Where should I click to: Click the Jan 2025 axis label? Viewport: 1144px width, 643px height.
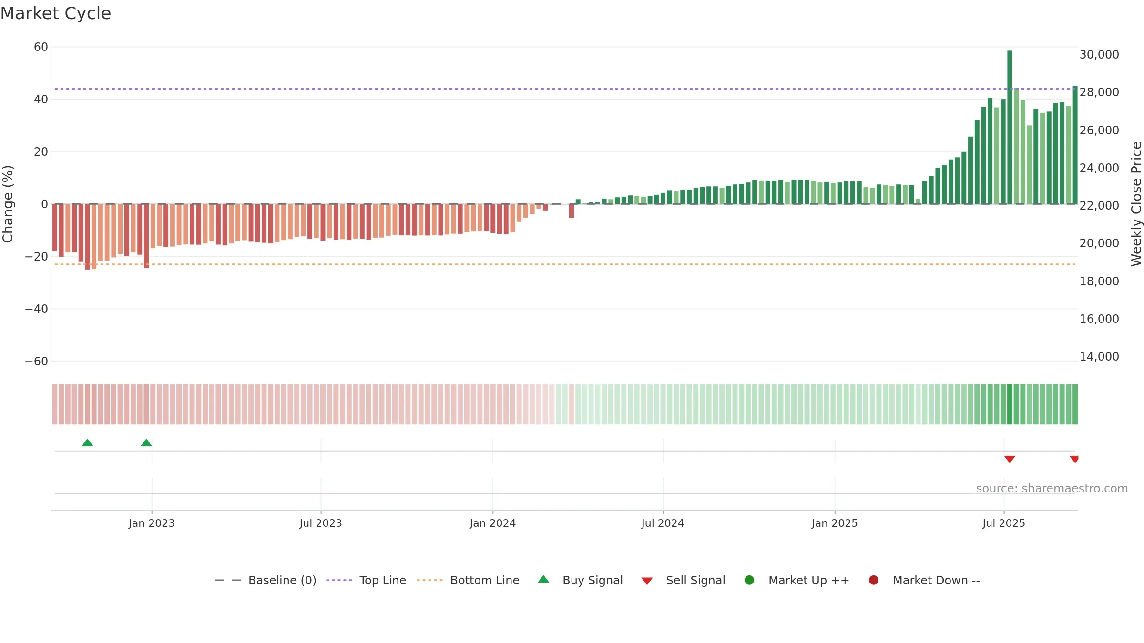point(835,523)
